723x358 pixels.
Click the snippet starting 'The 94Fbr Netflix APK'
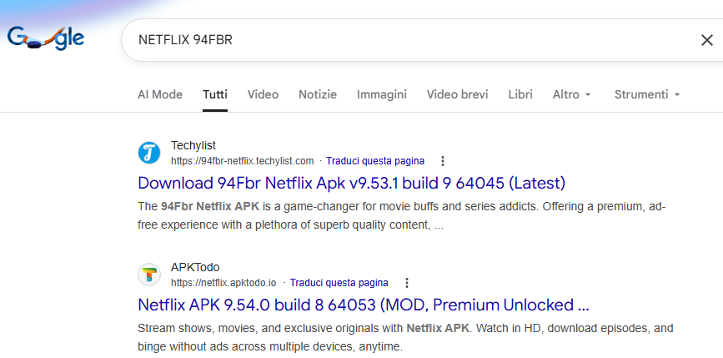(x=402, y=215)
